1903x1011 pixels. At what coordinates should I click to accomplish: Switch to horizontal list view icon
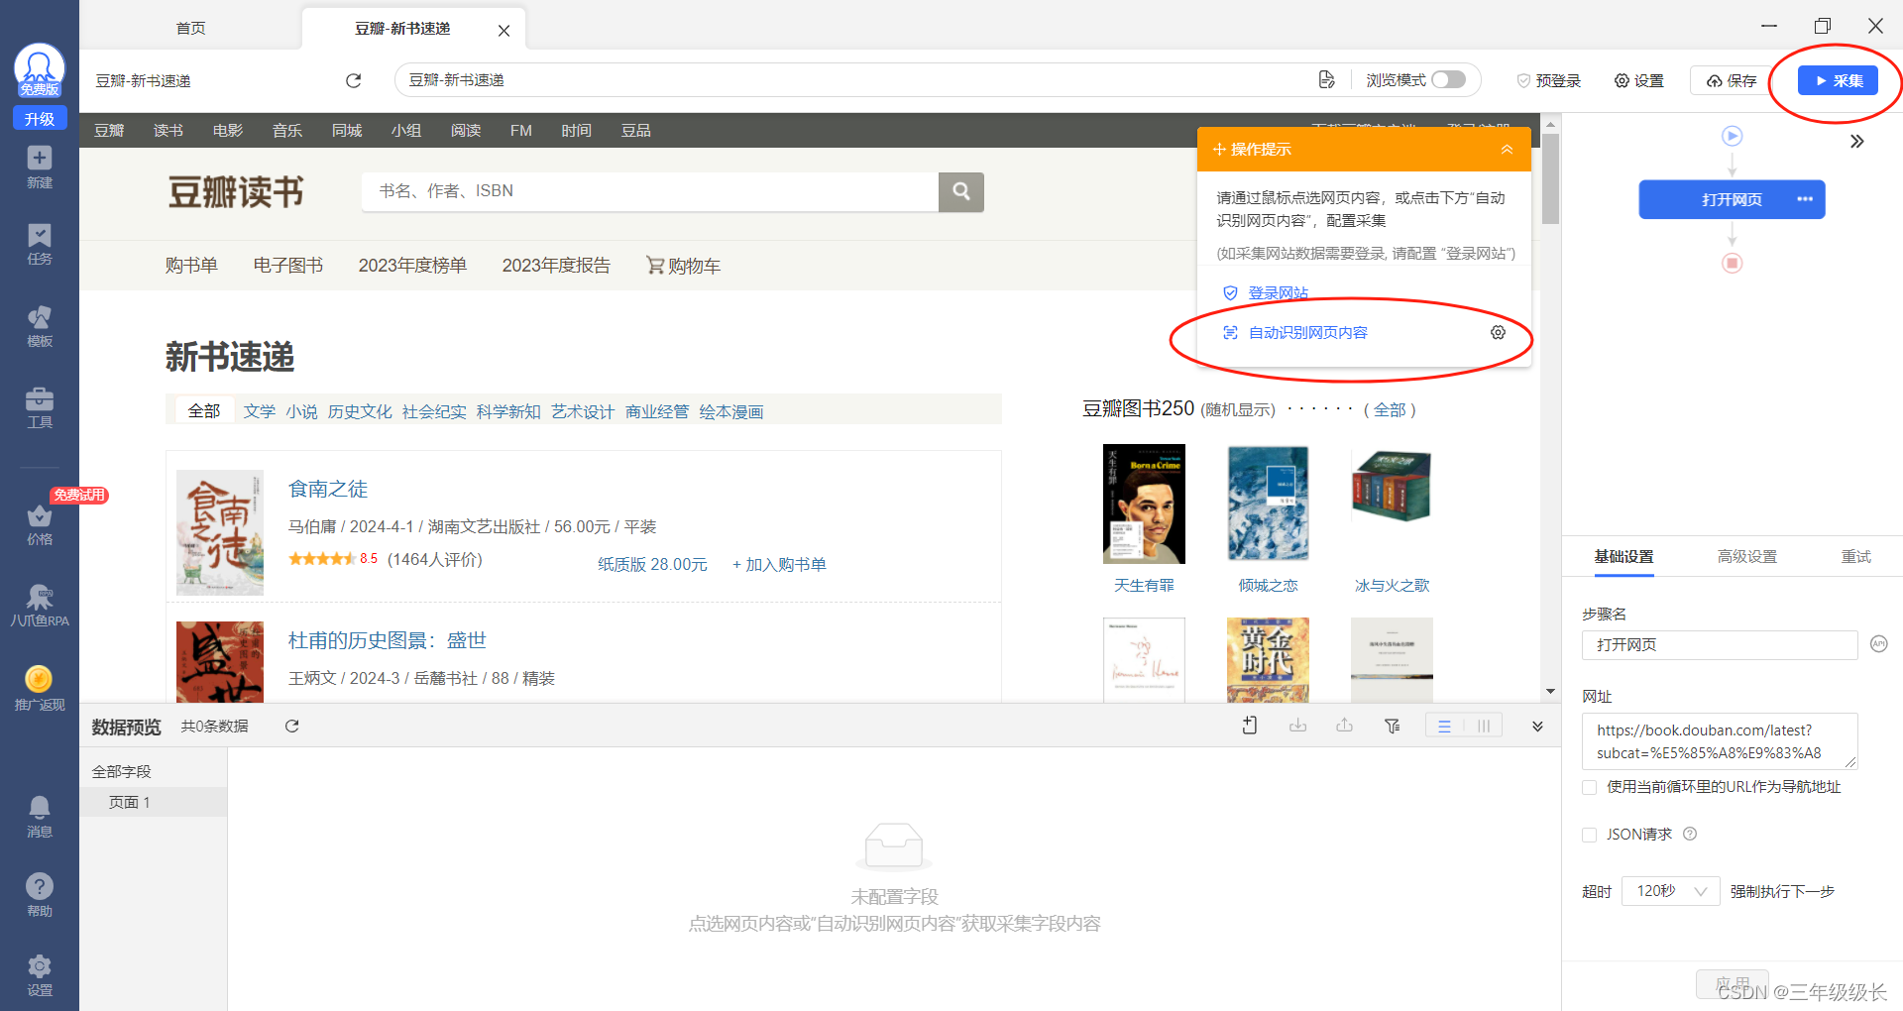click(1445, 727)
